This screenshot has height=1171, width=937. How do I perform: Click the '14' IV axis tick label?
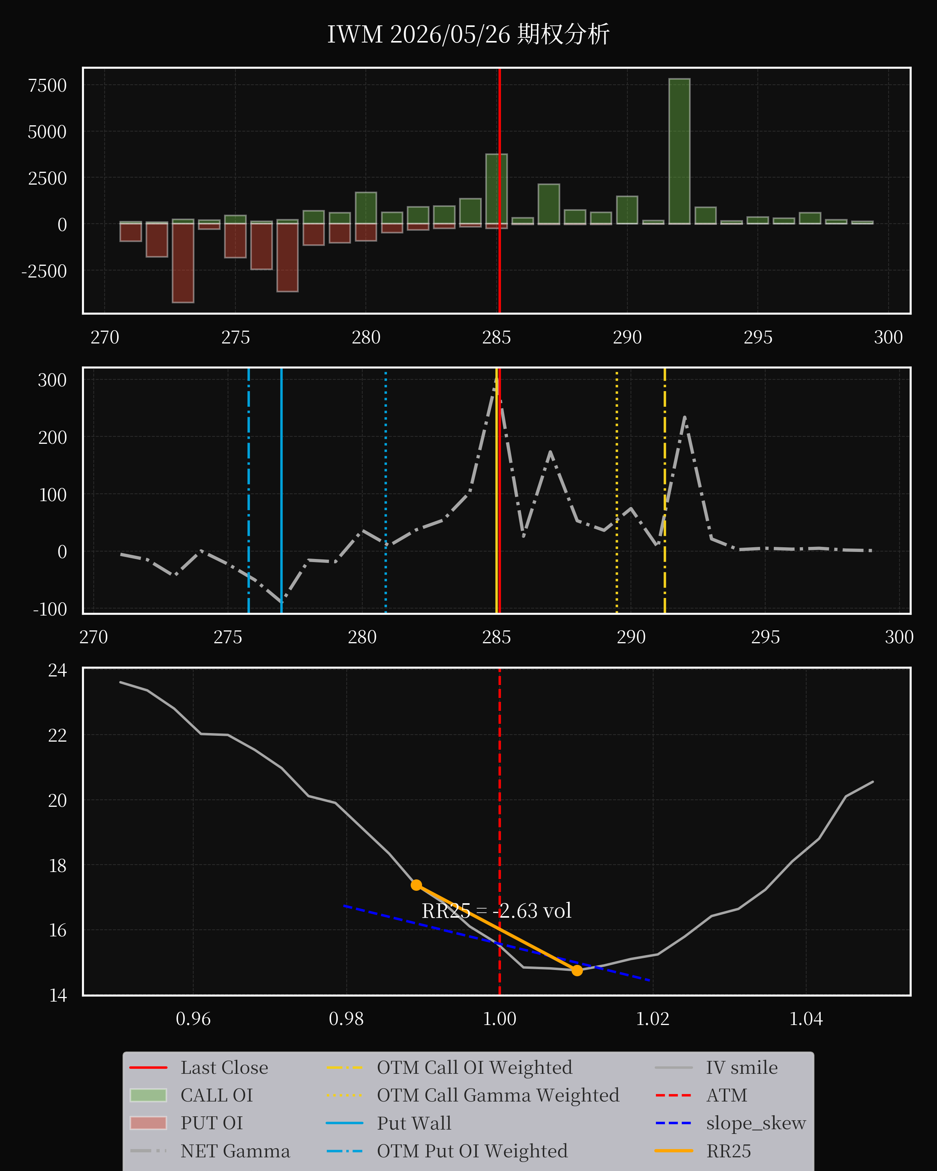[57, 995]
